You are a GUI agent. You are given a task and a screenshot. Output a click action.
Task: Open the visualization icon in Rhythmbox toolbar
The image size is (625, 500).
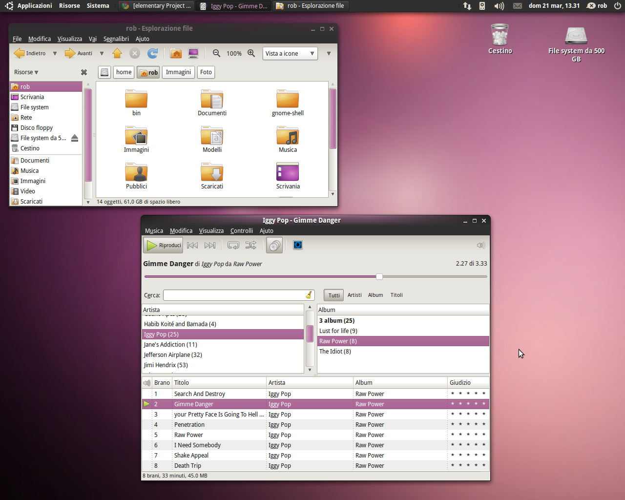tap(298, 245)
